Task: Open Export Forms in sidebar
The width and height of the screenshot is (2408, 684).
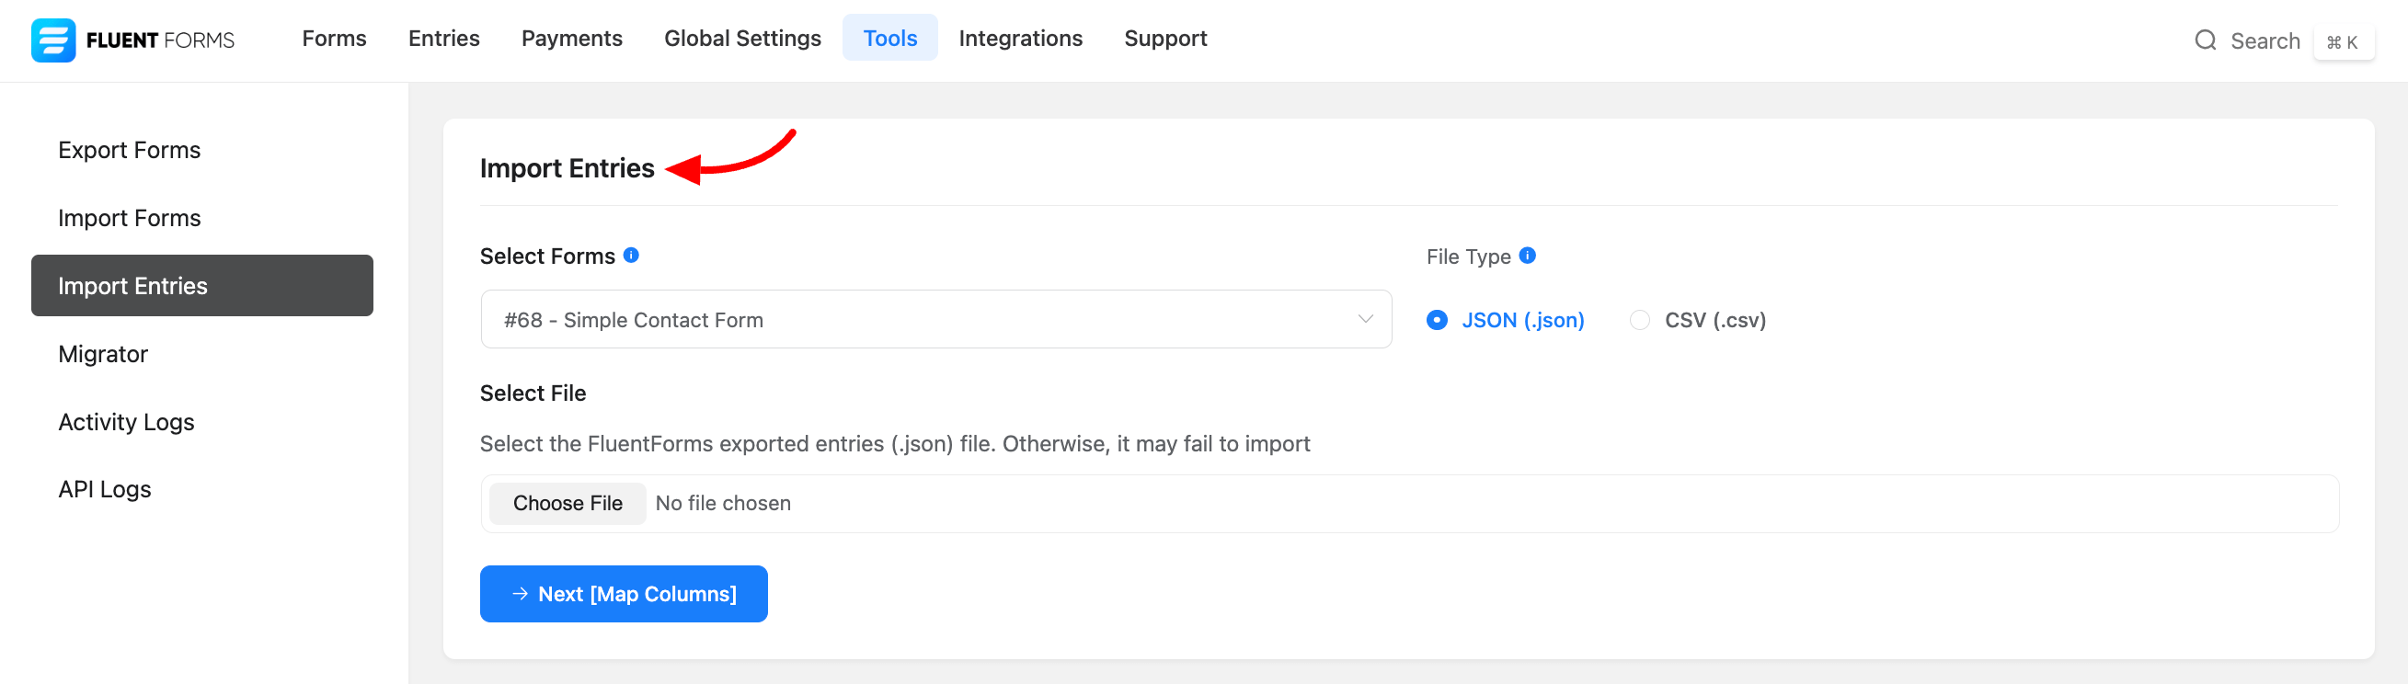Action: point(129,151)
